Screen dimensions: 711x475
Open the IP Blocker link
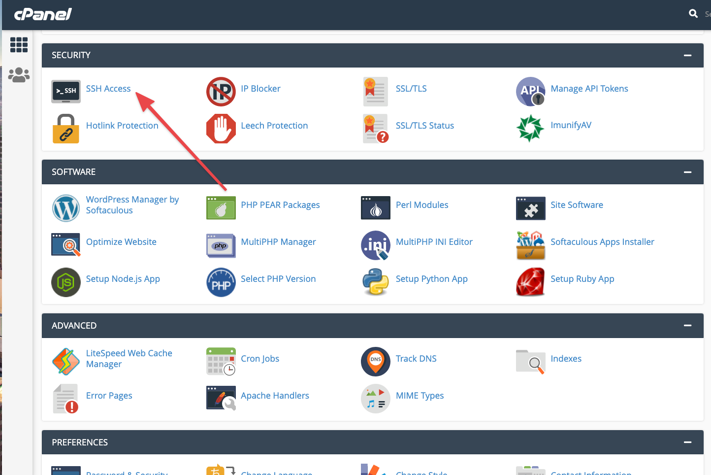pos(260,89)
